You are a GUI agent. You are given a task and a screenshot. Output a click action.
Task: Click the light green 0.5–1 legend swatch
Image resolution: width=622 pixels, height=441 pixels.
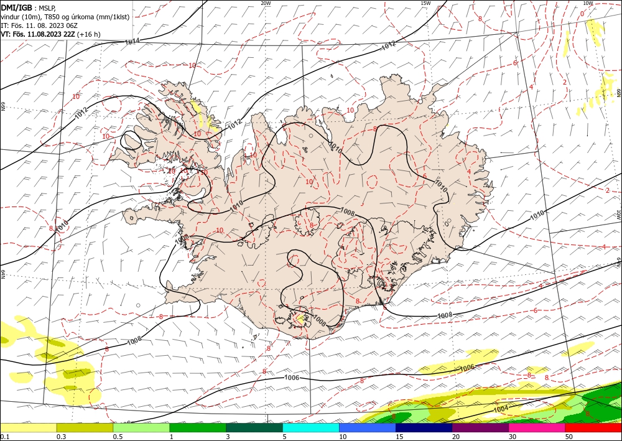click(x=141, y=427)
